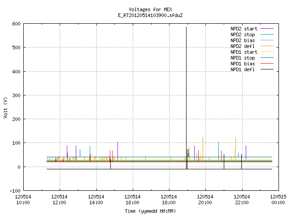This screenshot has width=287, height=215.
Task: Click the y-axis tick label 500
Action: pyautogui.click(x=16, y=47)
